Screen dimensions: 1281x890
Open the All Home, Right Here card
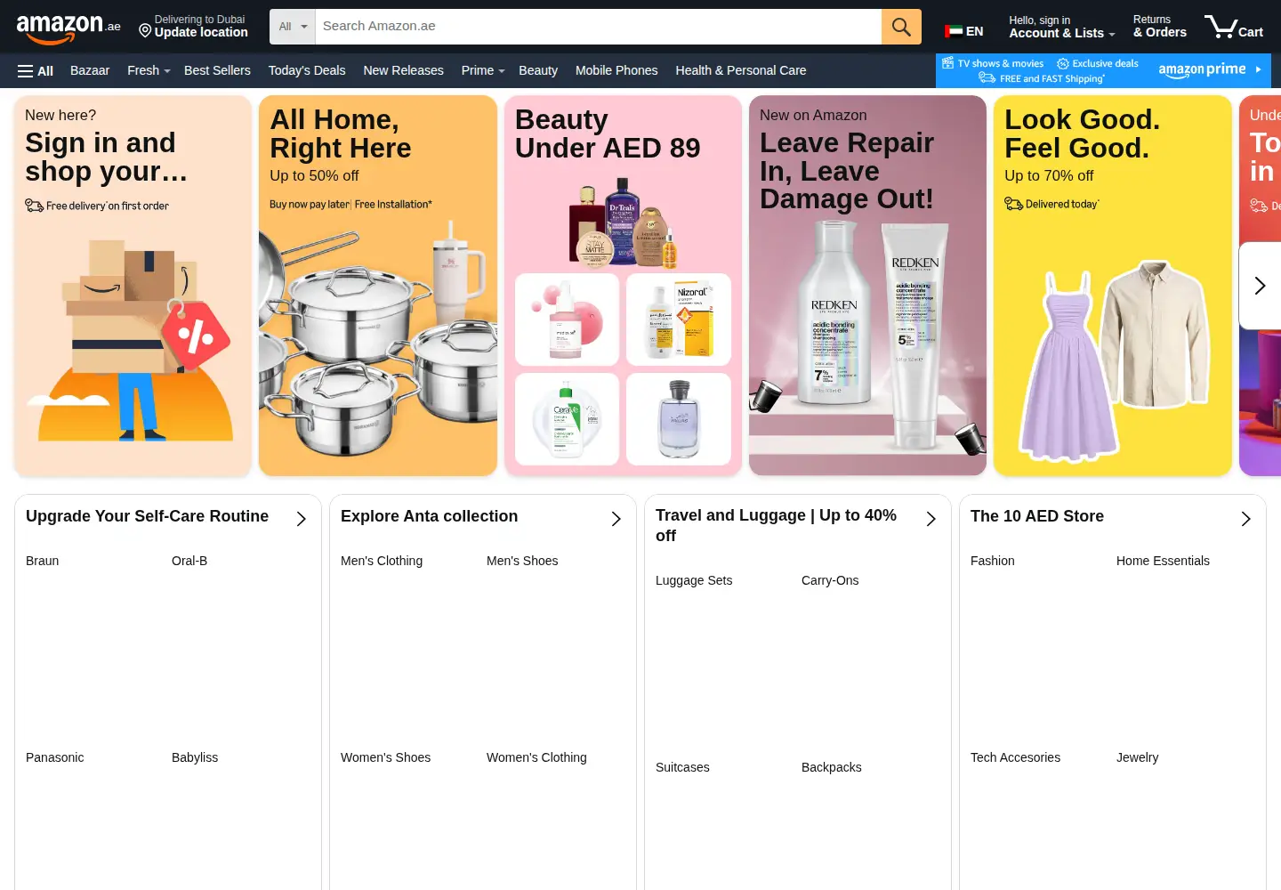click(378, 286)
